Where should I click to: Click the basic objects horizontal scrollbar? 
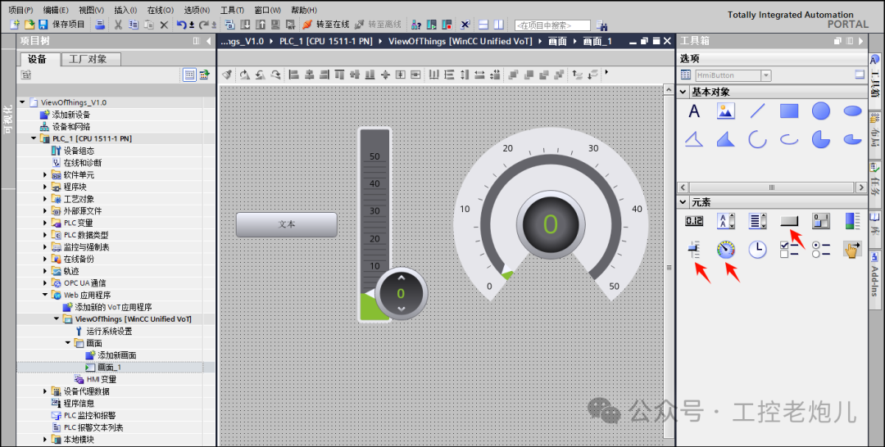[x=772, y=187]
